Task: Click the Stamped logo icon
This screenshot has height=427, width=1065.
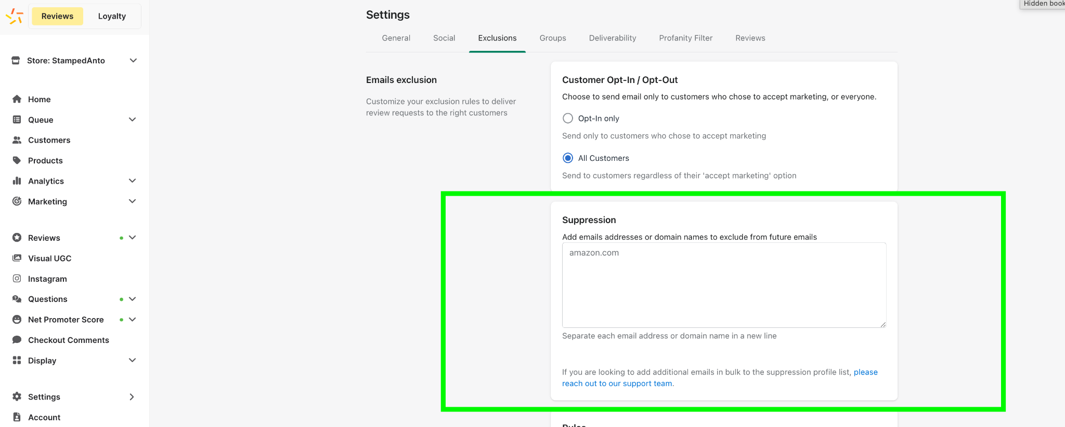Action: 14,16
